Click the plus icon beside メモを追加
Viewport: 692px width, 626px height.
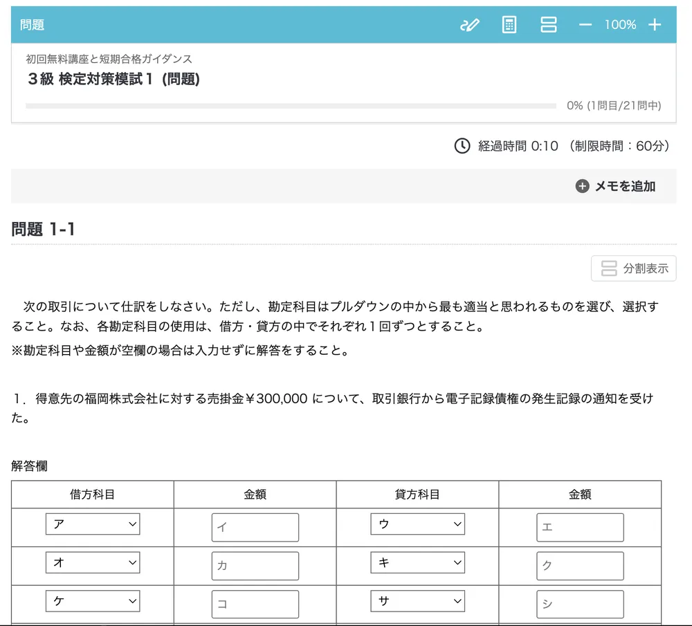(582, 186)
